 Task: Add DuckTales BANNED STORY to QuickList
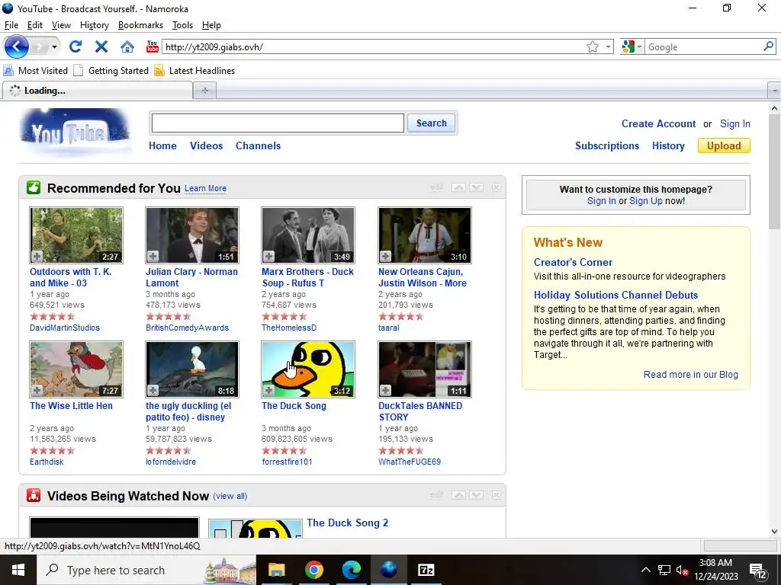tap(385, 391)
